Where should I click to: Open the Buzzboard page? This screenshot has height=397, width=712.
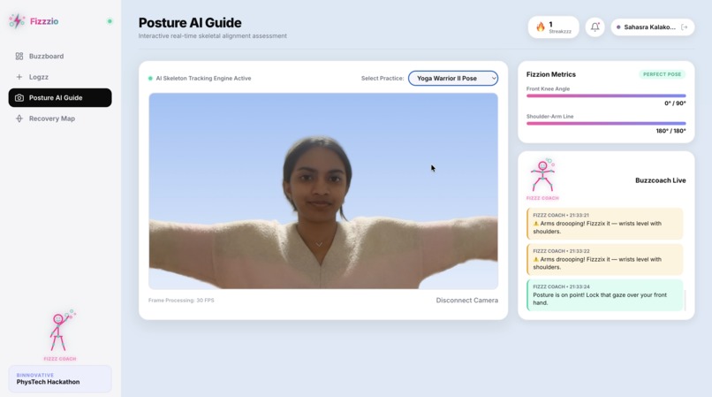[60, 56]
